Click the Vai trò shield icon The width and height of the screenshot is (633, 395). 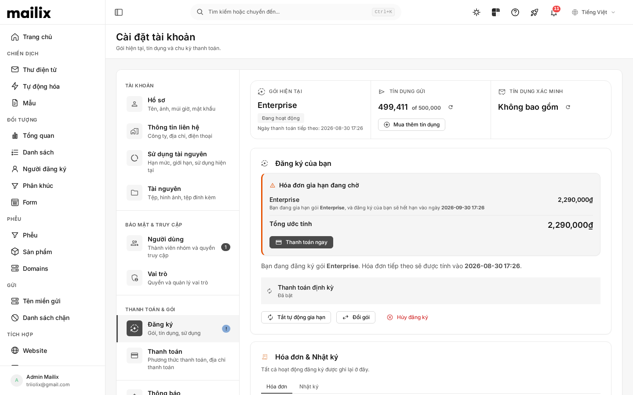(x=135, y=278)
